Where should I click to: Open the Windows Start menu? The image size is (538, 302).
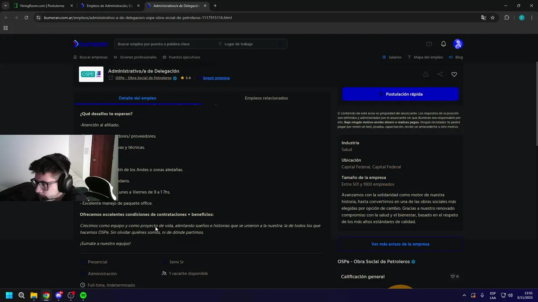point(9,295)
